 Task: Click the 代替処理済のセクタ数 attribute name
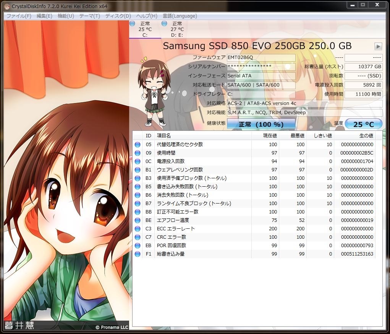[x=180, y=145]
